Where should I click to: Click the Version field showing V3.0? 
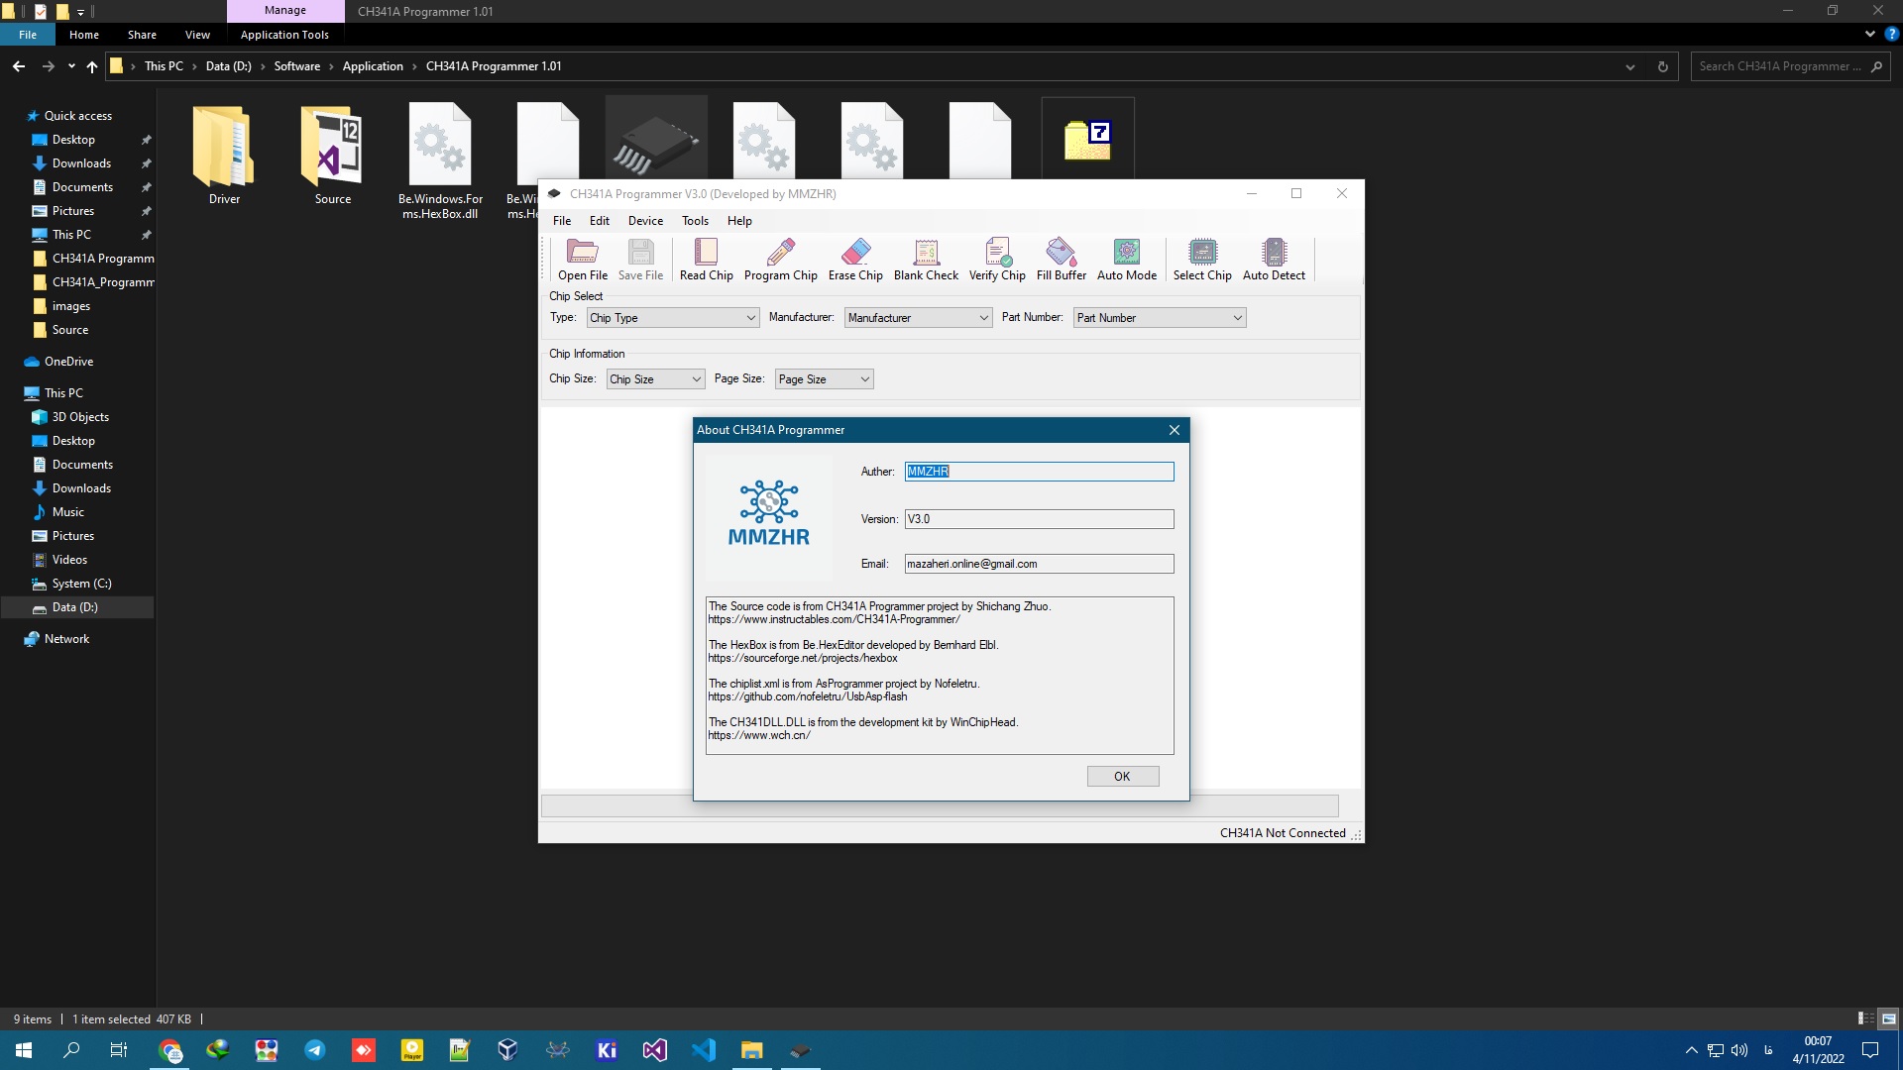[1039, 519]
